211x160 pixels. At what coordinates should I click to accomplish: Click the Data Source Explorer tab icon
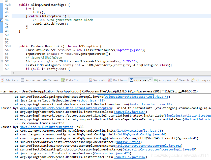pyautogui.click(x=63, y=80)
